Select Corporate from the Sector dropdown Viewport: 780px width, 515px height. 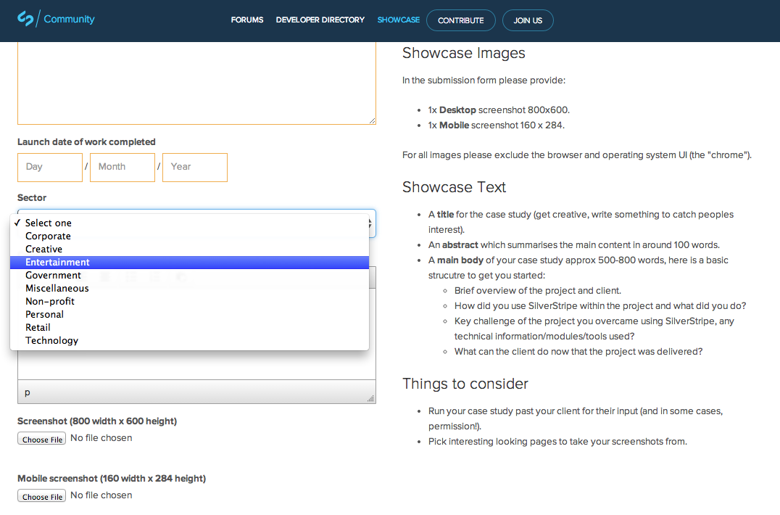click(48, 236)
